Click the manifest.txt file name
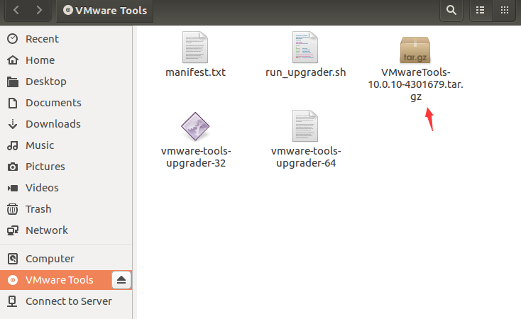Image resolution: width=521 pixels, height=319 pixels. pos(195,72)
